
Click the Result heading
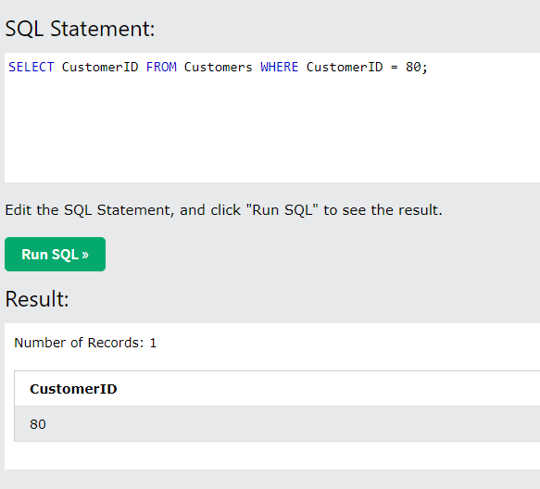[37, 298]
